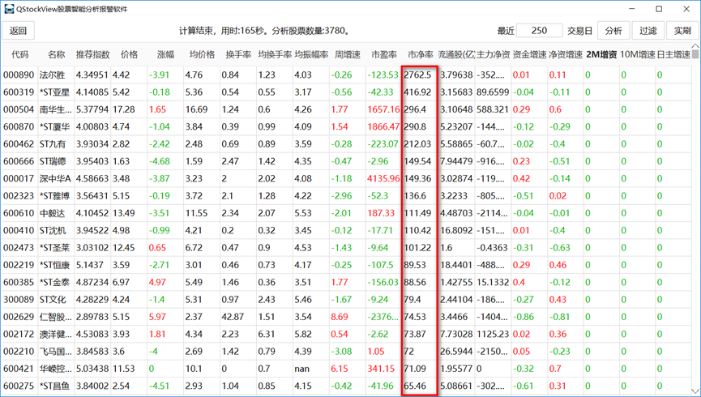Image resolution: width=701 pixels, height=397 pixels.
Task: Select stock name *ST亚星
Action: pos(54,92)
